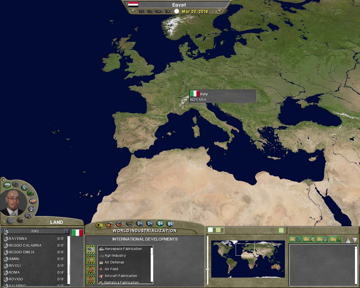The image size is (360, 288).
Task: Select the construction worker icon
Action: click(x=99, y=225)
